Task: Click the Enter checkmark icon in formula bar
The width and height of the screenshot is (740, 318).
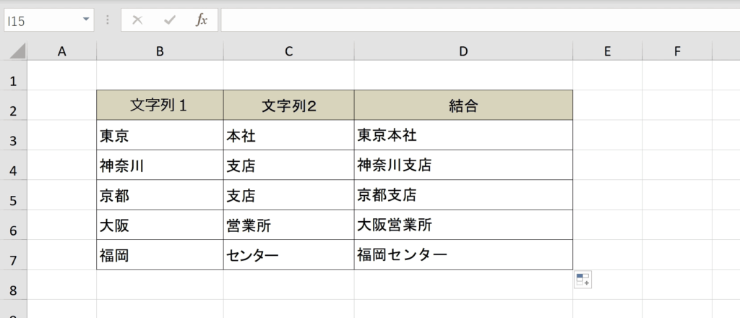Action: pos(169,20)
